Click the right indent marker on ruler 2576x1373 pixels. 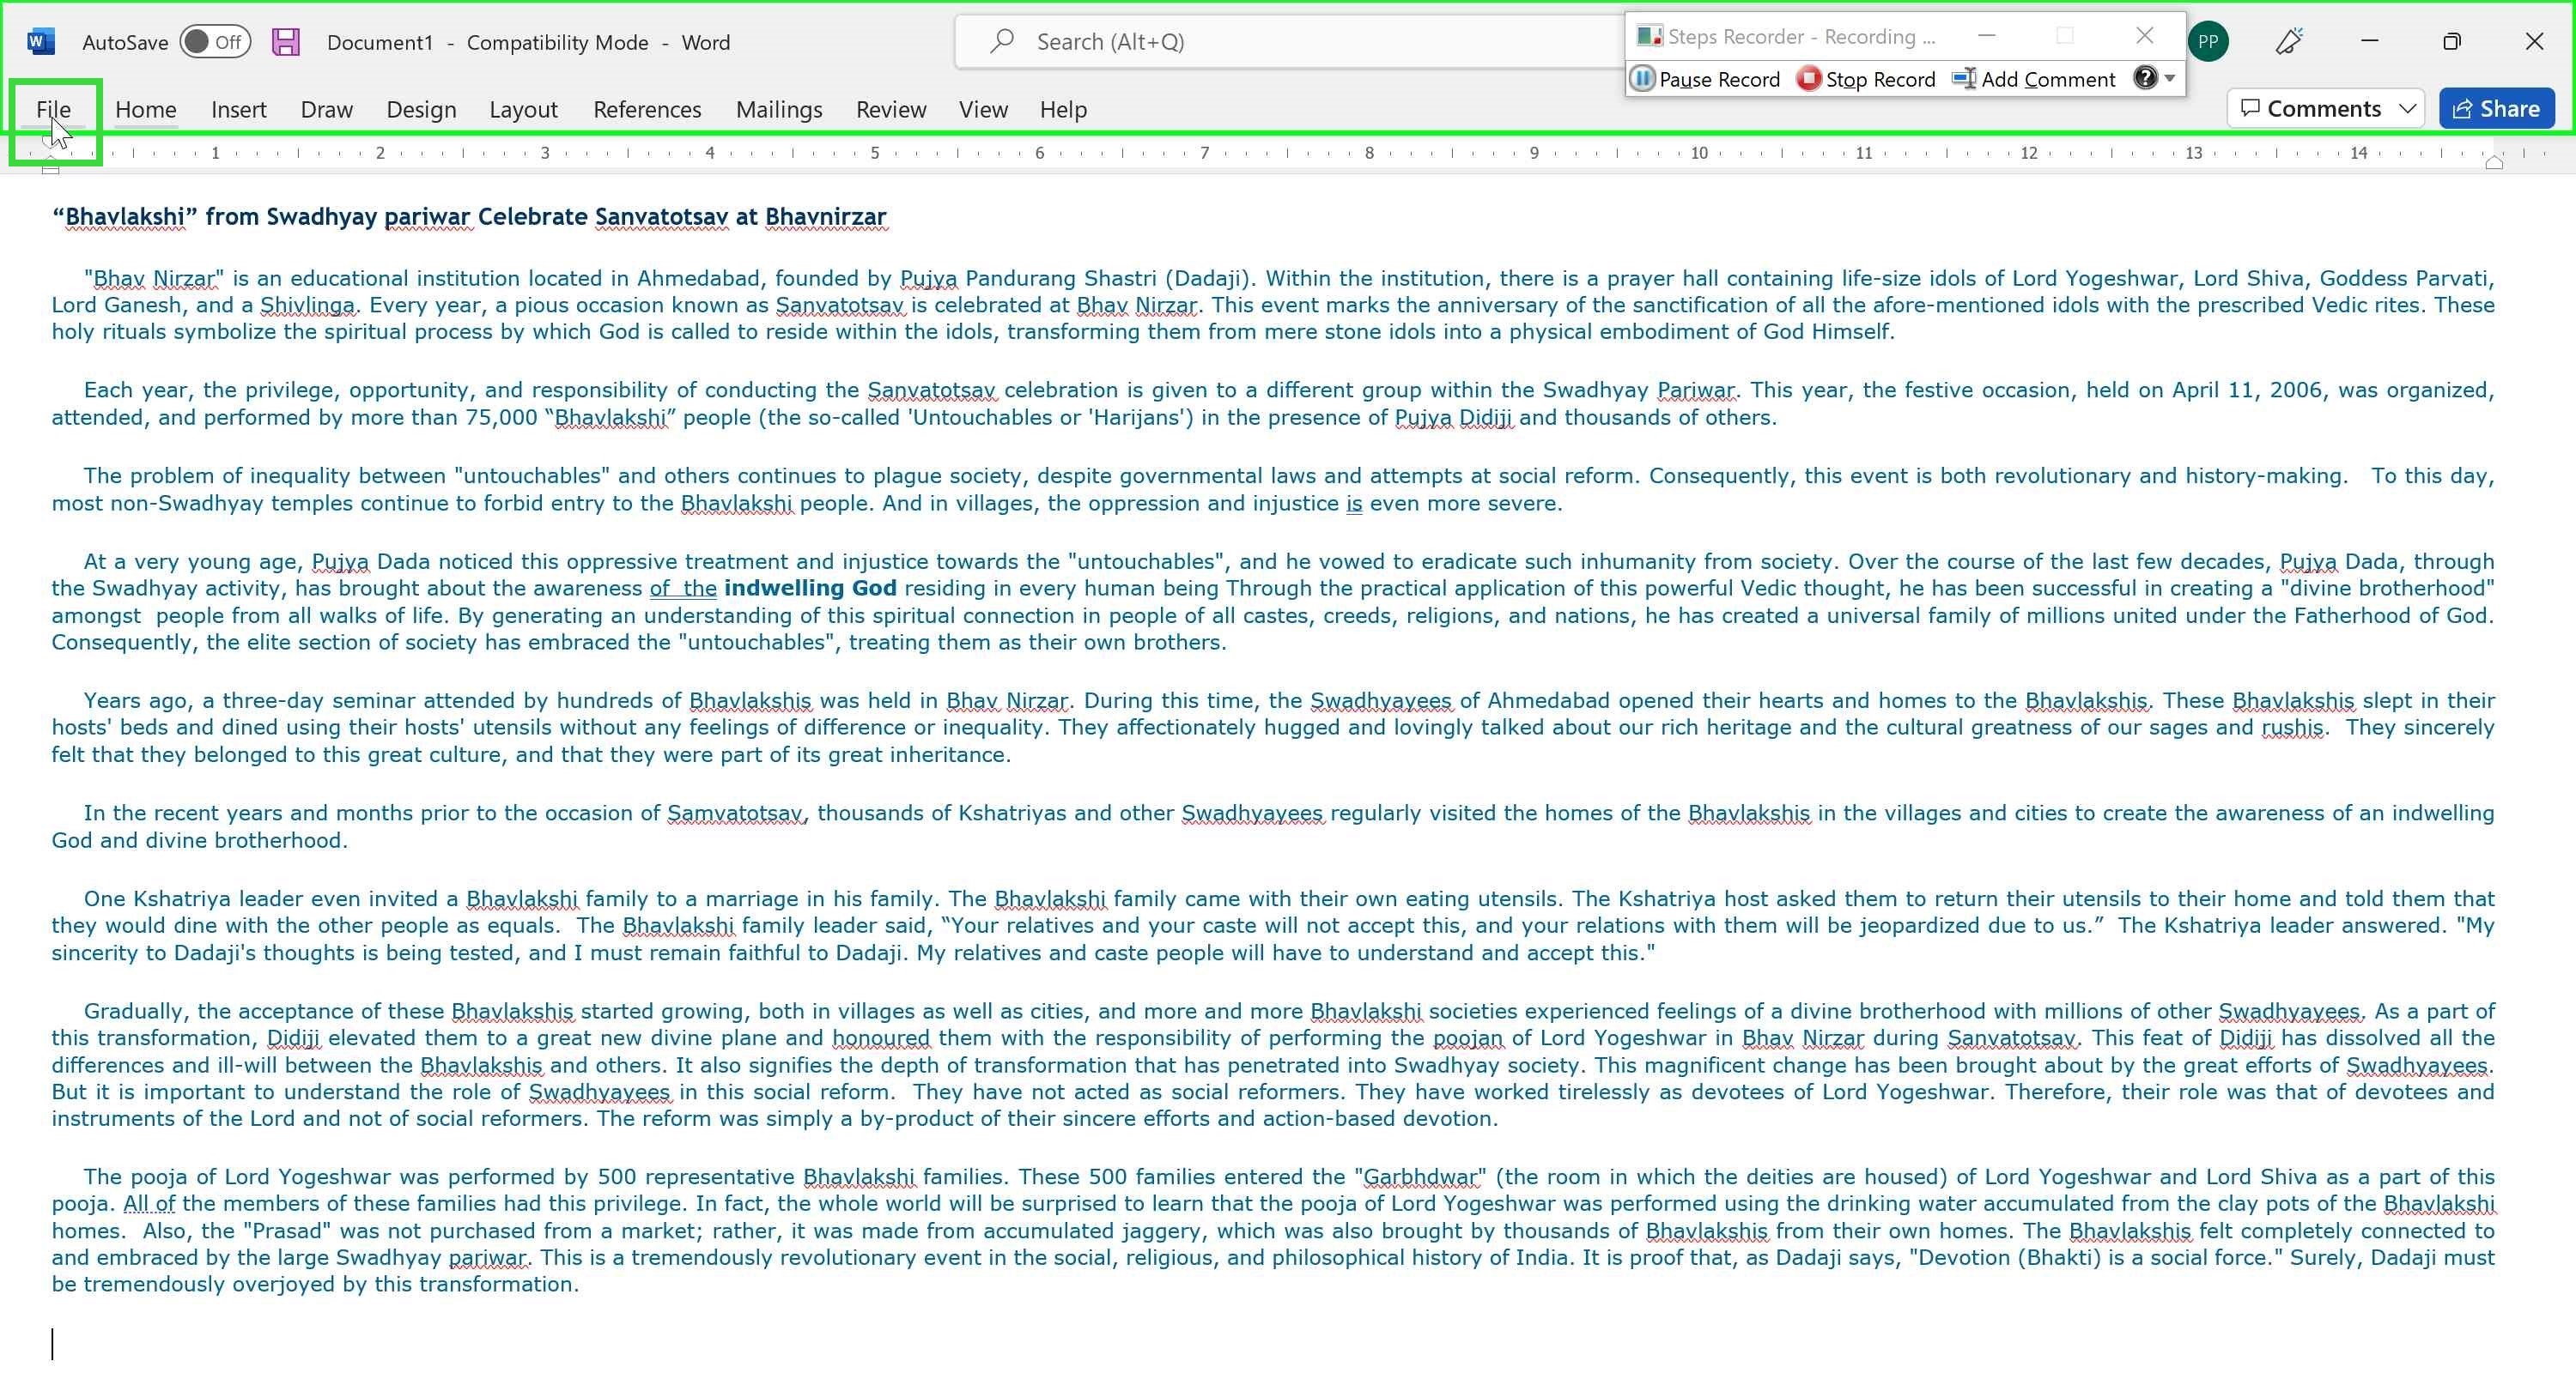[x=2494, y=163]
